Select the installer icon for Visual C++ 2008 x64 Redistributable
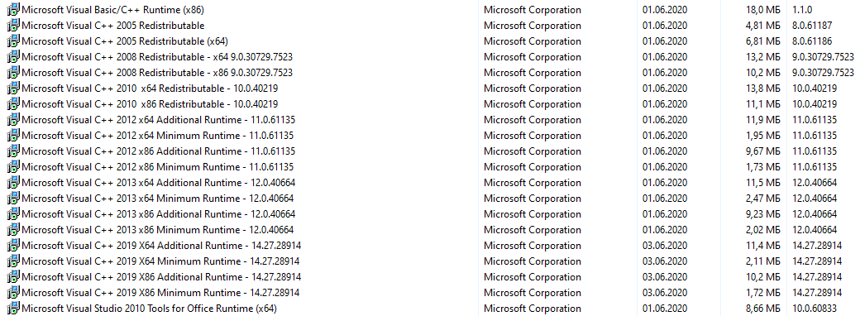860x316 pixels. coord(13,57)
